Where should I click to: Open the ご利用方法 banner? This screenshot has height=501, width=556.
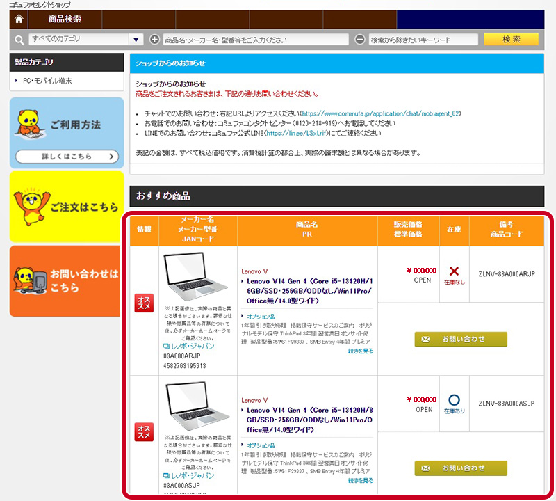(67, 133)
